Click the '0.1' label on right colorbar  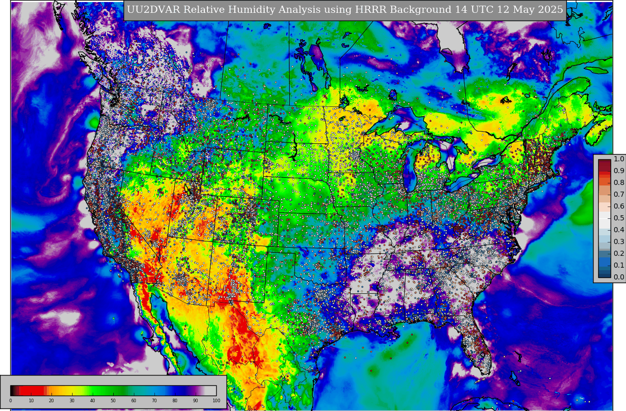(619, 265)
